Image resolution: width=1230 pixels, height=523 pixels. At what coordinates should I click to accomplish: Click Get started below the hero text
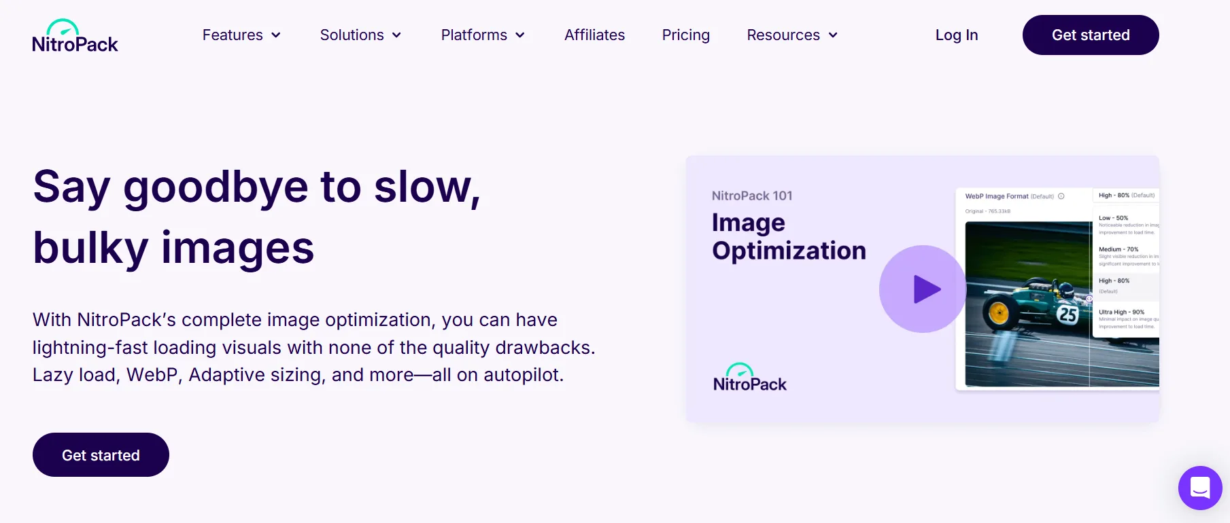pyautogui.click(x=101, y=455)
